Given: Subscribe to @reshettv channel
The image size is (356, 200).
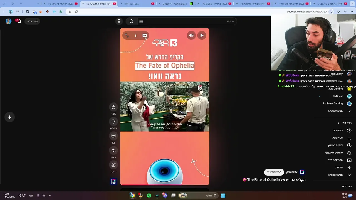Looking at the screenshot, I should click(x=274, y=172).
